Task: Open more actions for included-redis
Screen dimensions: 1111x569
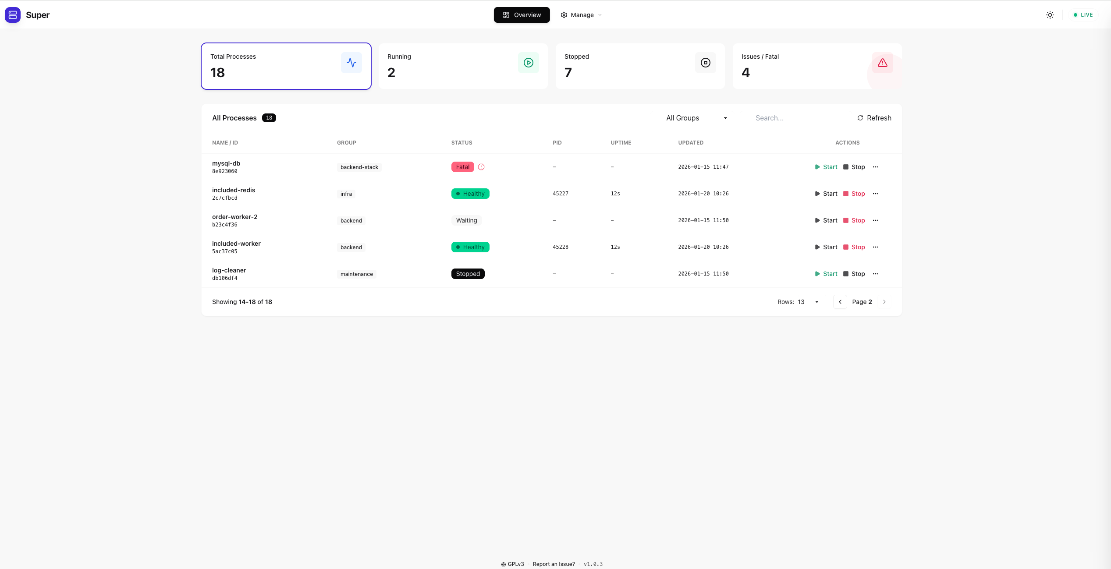Action: 876,194
